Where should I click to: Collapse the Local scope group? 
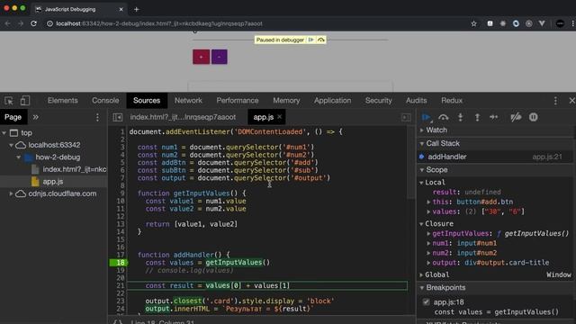tap(421, 182)
